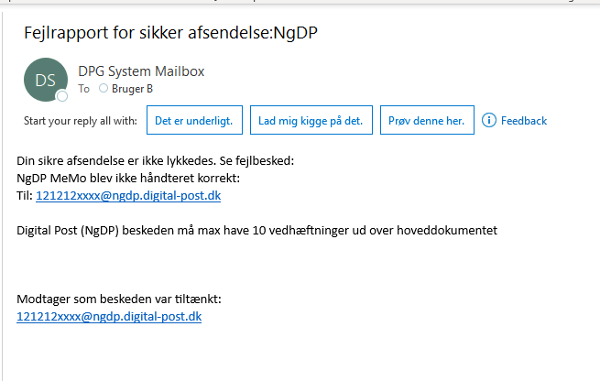
Task: Click the "To" label in the header
Action: click(x=84, y=89)
